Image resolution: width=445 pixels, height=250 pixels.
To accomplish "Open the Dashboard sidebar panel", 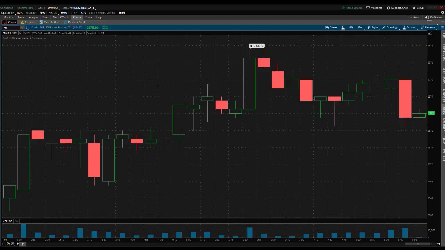I will coord(443,124).
